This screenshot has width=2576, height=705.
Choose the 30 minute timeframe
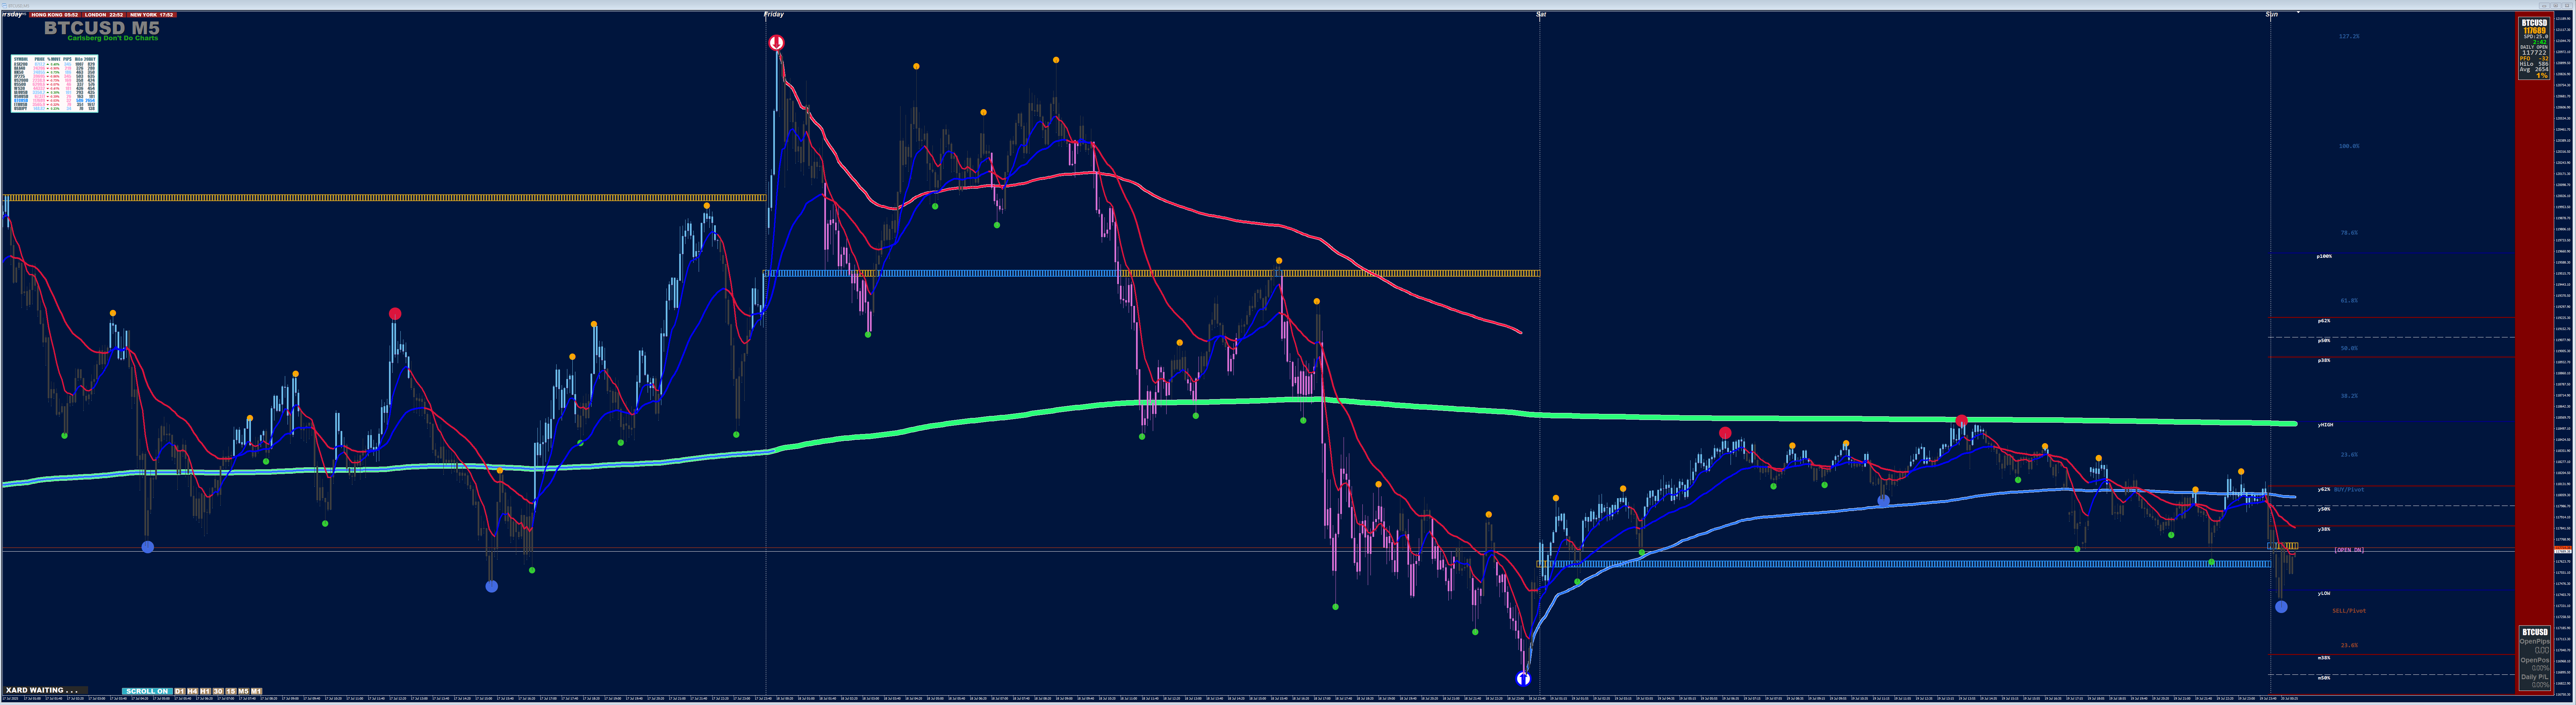pos(218,691)
